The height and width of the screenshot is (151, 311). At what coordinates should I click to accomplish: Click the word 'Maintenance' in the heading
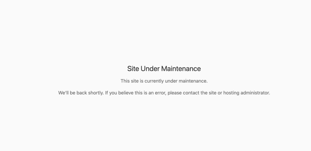click(181, 69)
